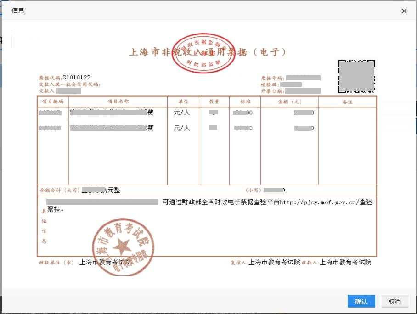The image size is (417, 314).
Task: Click the 标准 column header
Action: [x=245, y=102]
